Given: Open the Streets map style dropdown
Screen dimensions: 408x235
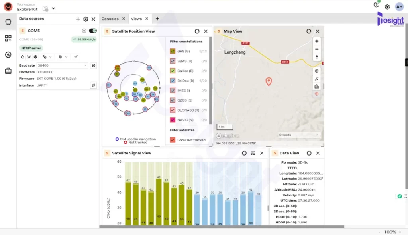Looking at the screenshot, I should [x=299, y=135].
